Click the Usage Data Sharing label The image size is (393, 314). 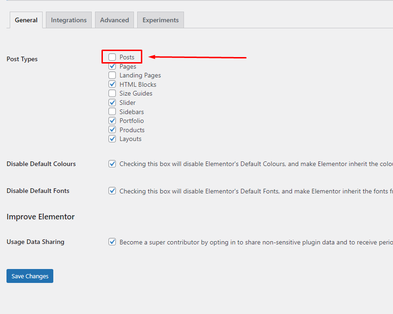pyautogui.click(x=35, y=242)
